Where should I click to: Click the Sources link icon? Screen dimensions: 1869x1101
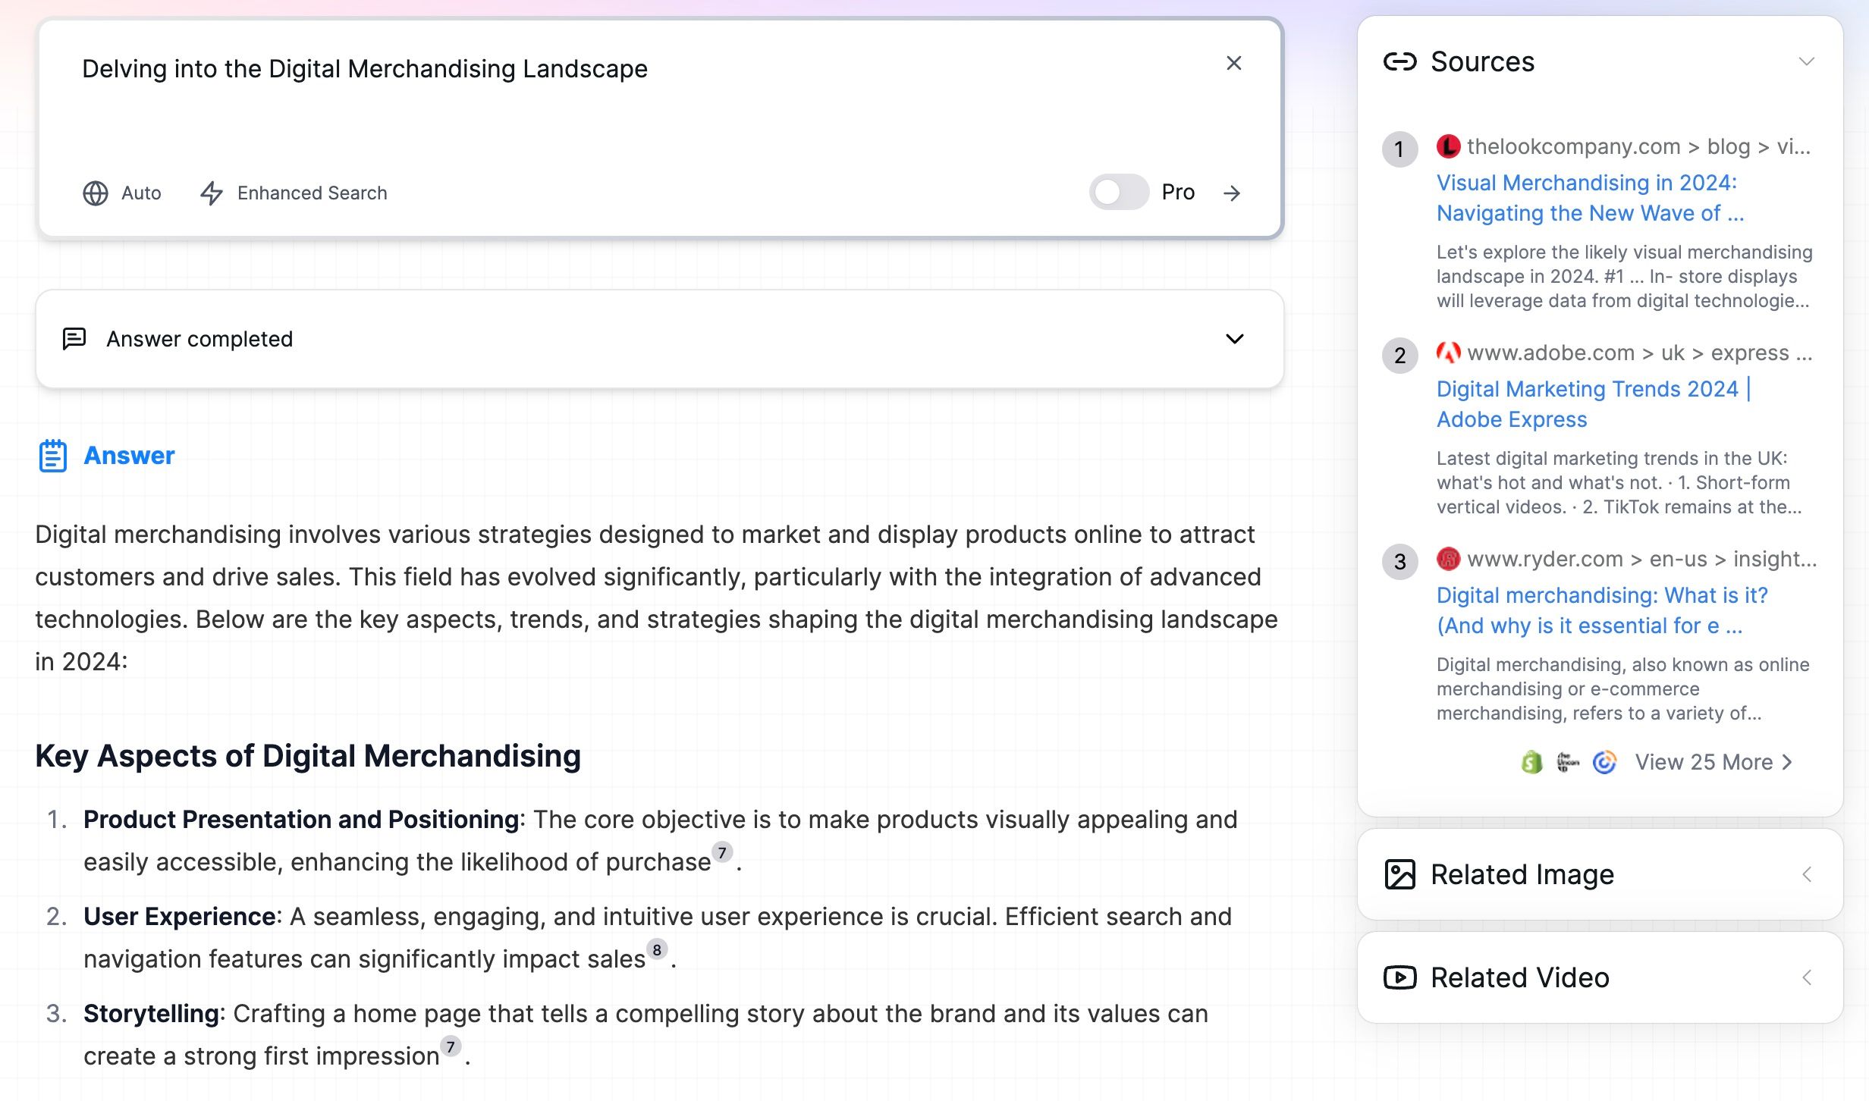click(1399, 61)
